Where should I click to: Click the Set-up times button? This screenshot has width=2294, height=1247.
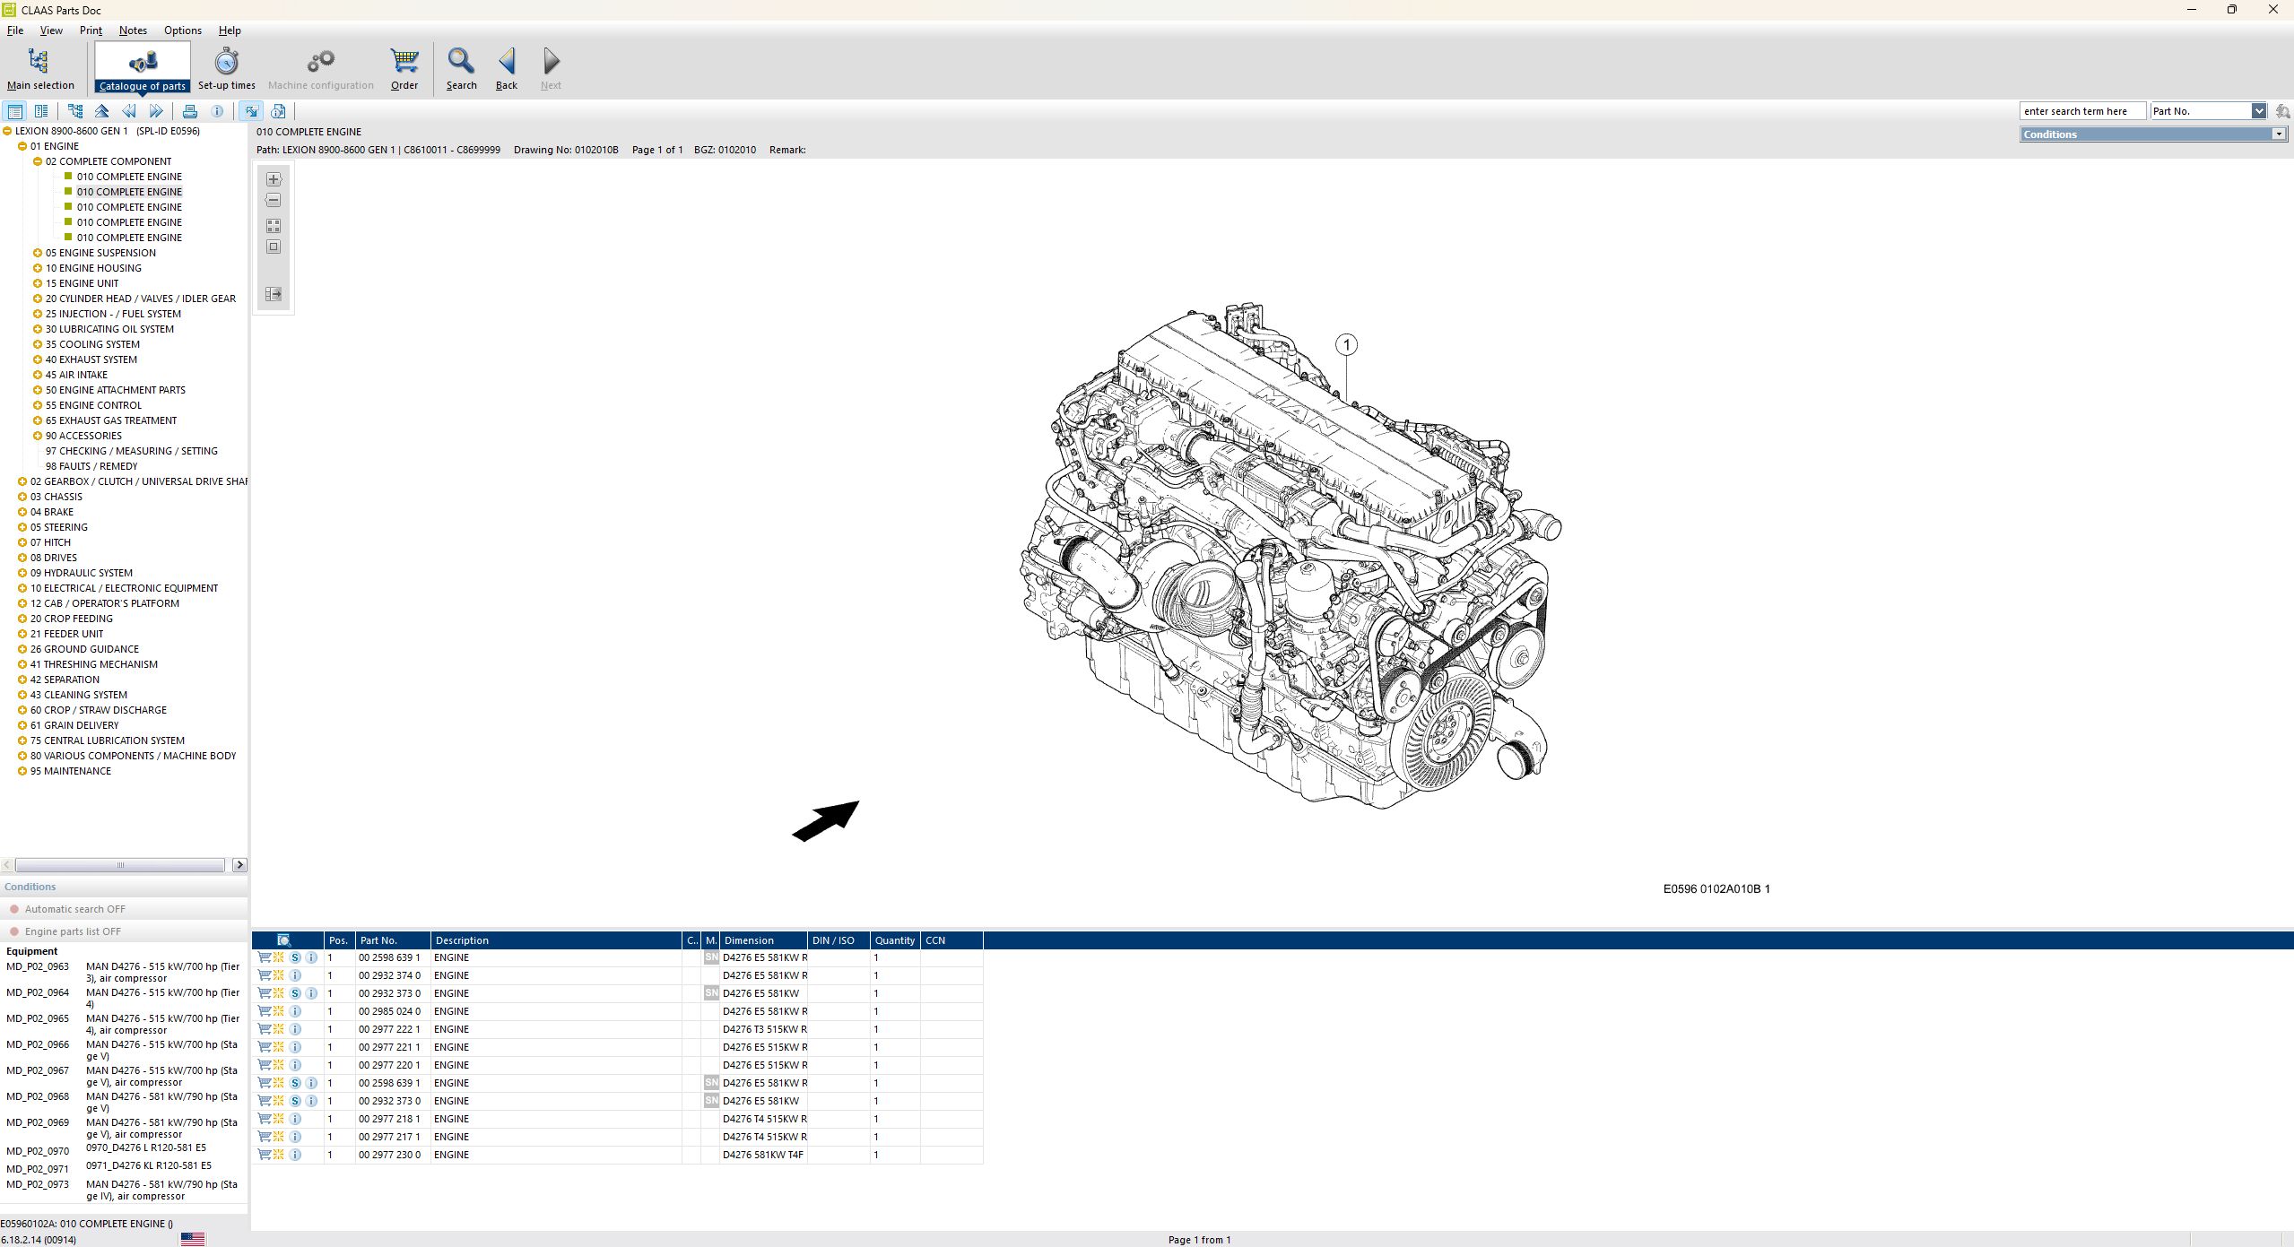tap(225, 67)
